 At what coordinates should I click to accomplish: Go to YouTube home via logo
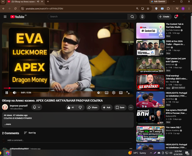point(17,17)
